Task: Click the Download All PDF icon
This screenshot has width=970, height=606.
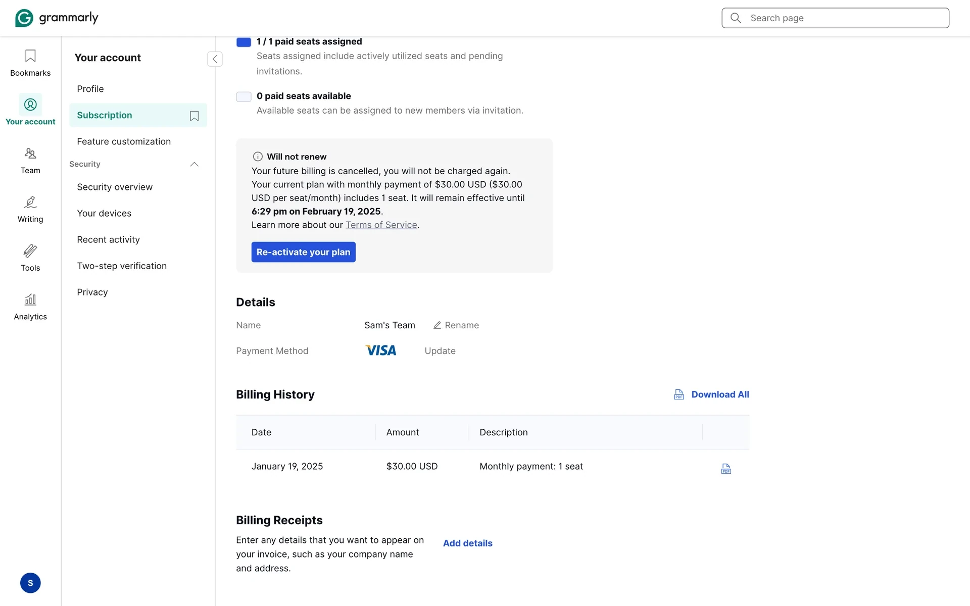Action: point(679,394)
